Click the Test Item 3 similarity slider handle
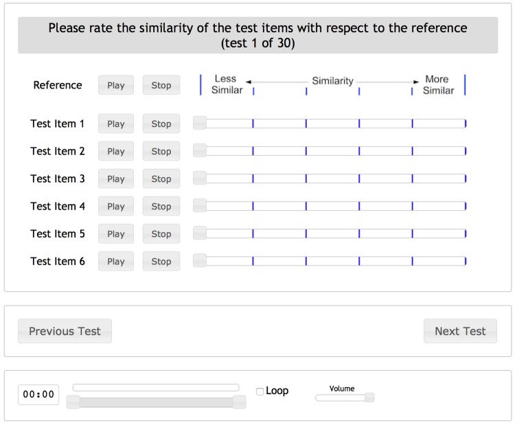The height and width of the screenshot is (425, 515). point(200,178)
